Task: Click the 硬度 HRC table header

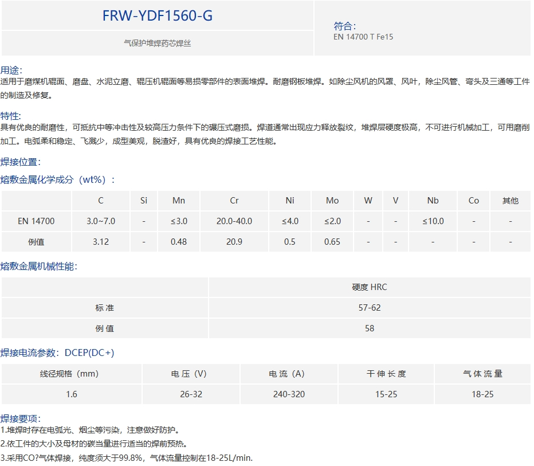Action: click(370, 287)
